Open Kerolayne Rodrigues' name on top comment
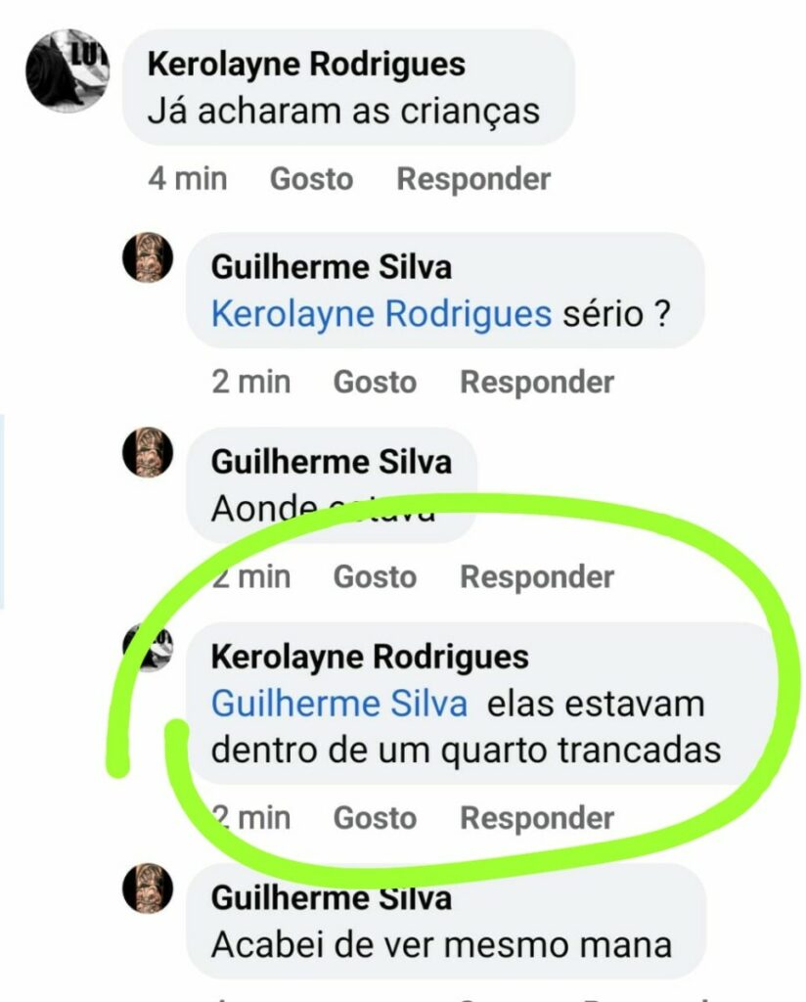Viewport: 806px width, 1002px height. [x=306, y=65]
